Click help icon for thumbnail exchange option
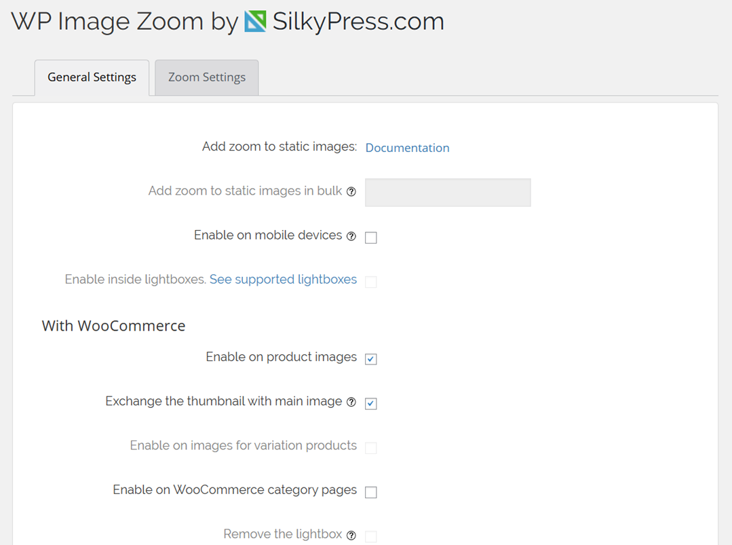732x545 pixels. click(351, 402)
